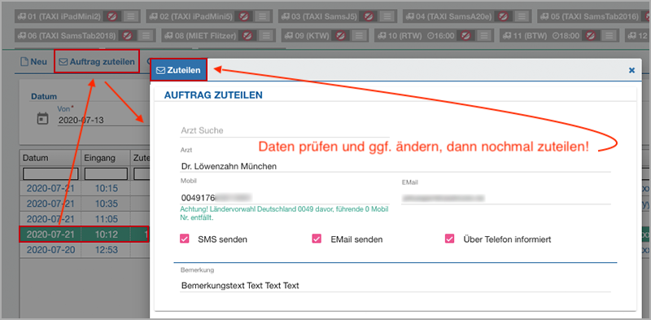Open hamburger menu of vehicle 10 RTW

click(484, 36)
